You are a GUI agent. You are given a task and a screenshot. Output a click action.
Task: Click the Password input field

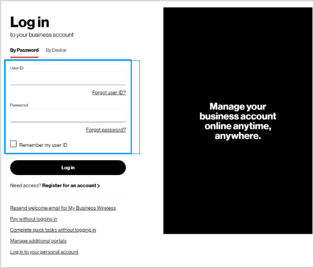point(68,115)
